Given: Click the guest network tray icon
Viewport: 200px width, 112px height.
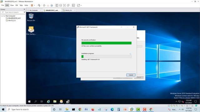Looking at the screenshot, I should point(180,102).
